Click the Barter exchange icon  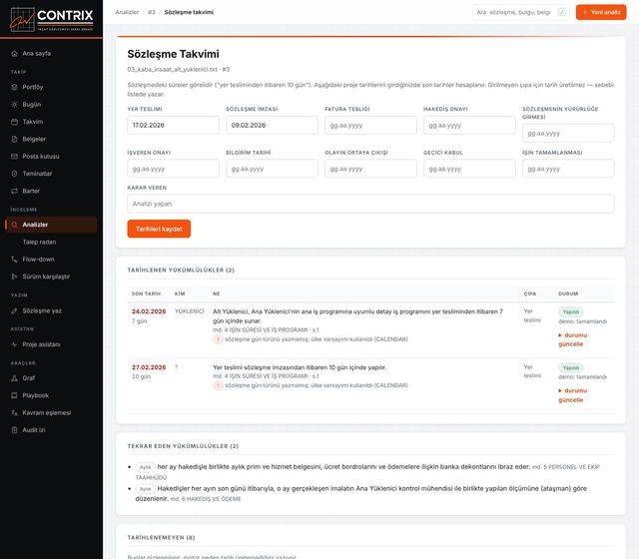tap(14, 191)
